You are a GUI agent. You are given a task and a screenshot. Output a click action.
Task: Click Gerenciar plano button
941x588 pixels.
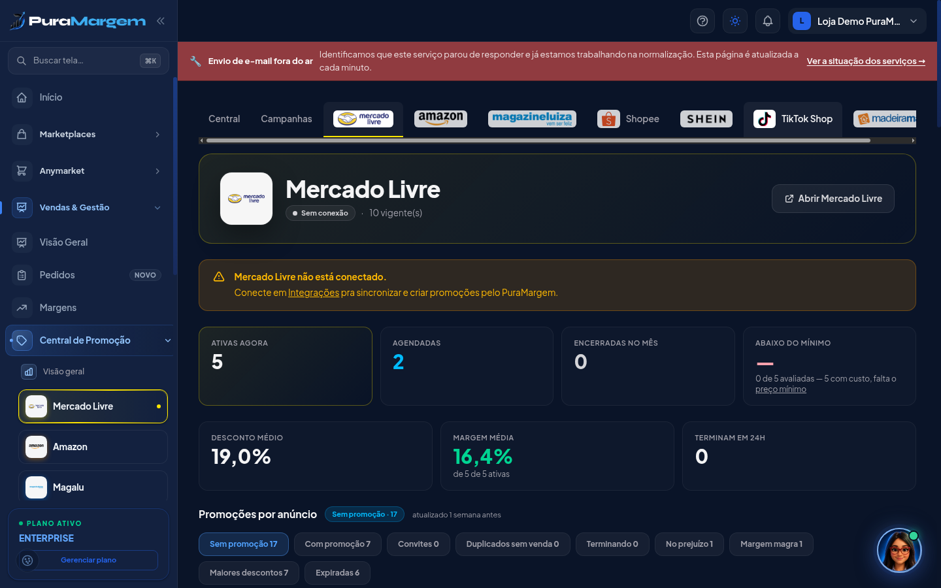88,560
